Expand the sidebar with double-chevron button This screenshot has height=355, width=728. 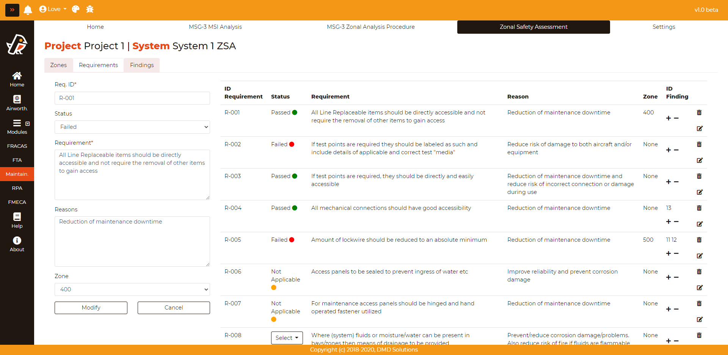pos(12,10)
